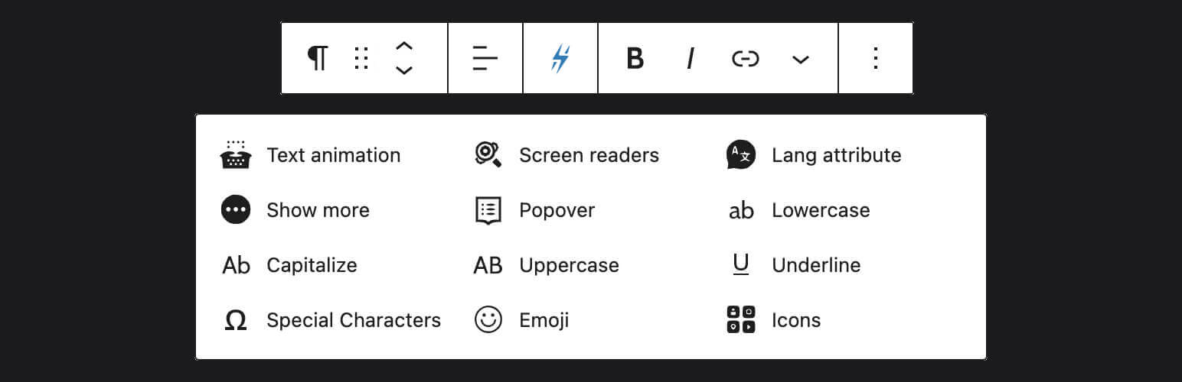
Task: Choose the Screen readers option
Action: pyautogui.click(x=567, y=155)
